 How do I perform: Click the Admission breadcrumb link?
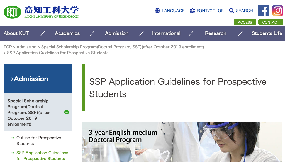pyautogui.click(x=26, y=47)
